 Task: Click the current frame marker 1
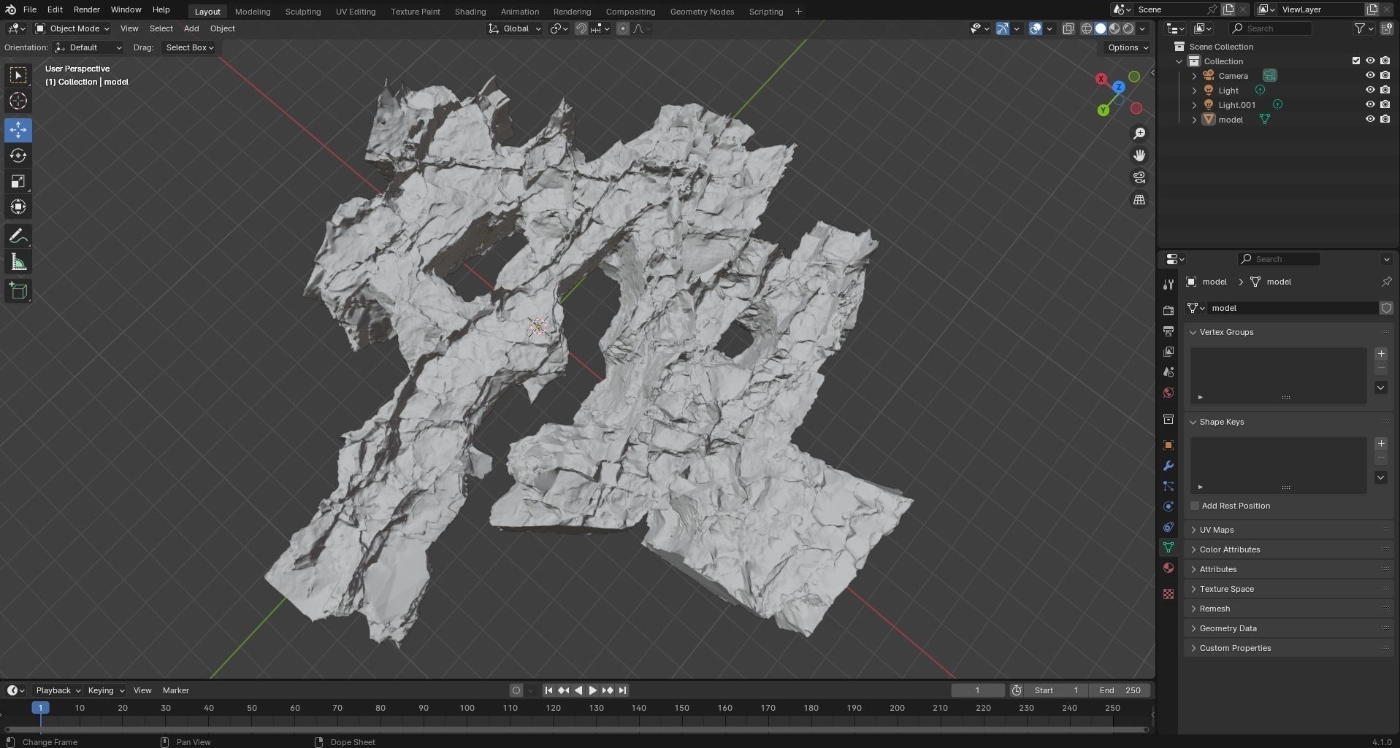pyautogui.click(x=40, y=708)
